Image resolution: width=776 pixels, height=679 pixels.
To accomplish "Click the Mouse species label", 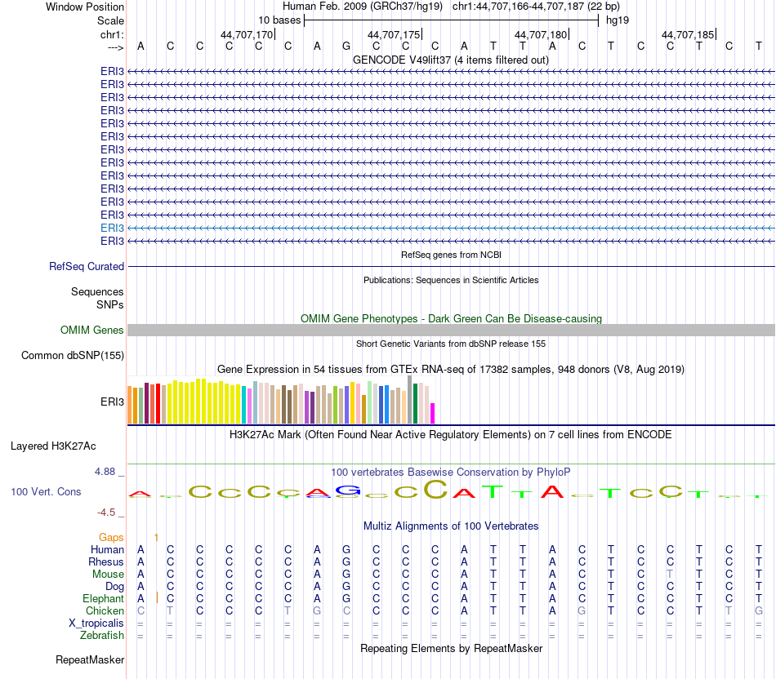I will (108, 575).
